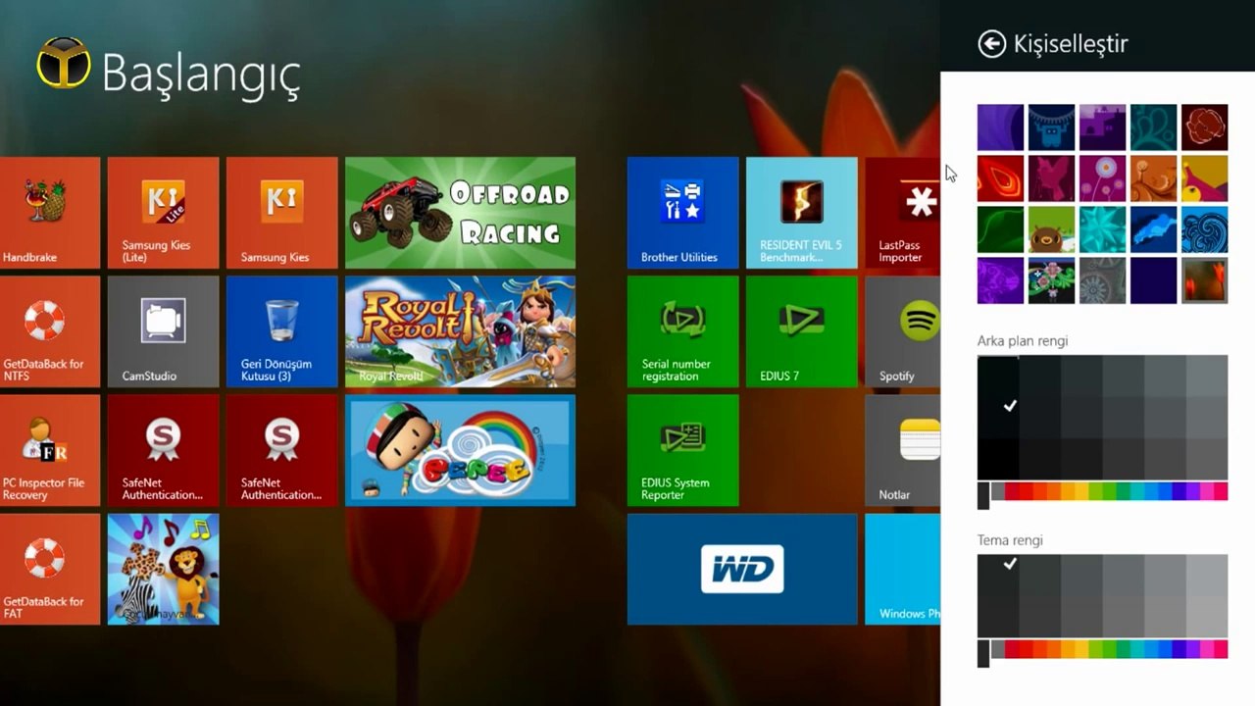Screen dimensions: 1255x706
Task: Set Arka plan rengi hue slider to green
Action: pyautogui.click(x=1108, y=491)
